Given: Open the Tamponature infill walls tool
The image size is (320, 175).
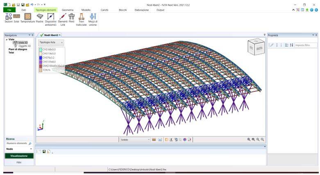Looking at the screenshot, I should [27, 18].
